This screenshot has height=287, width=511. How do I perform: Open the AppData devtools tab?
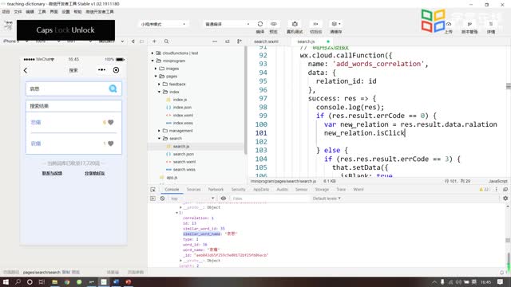pos(261,190)
